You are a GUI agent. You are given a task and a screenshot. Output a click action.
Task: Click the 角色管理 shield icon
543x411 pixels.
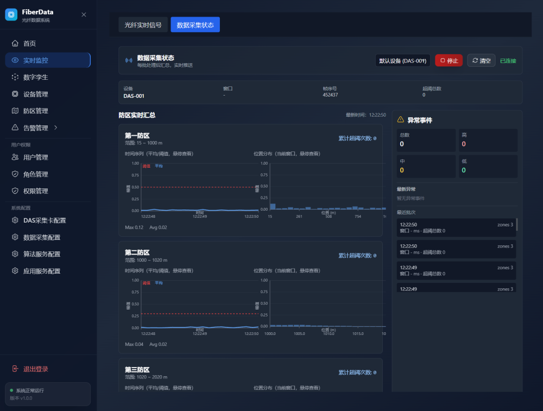click(15, 174)
